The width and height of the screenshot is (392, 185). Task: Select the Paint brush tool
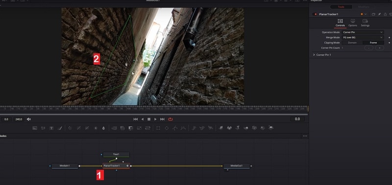click(60, 128)
